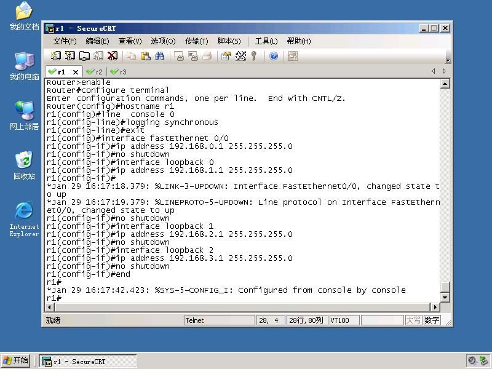The width and height of the screenshot is (492, 369).
Task: Click the SecureCRT title bar system icon
Action: click(50, 28)
